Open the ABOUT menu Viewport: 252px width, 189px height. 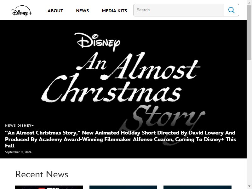pyautogui.click(x=55, y=11)
